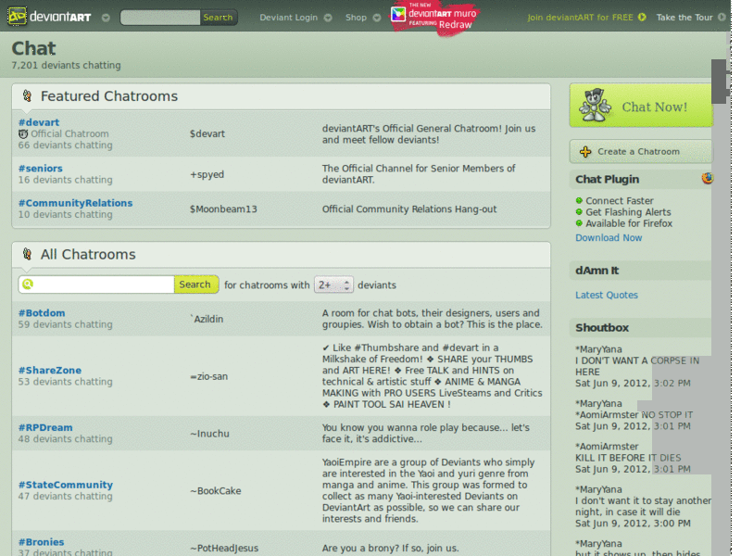The height and width of the screenshot is (556, 741).
Task: Focus the All Chatrooms search field
Action: [x=96, y=284]
